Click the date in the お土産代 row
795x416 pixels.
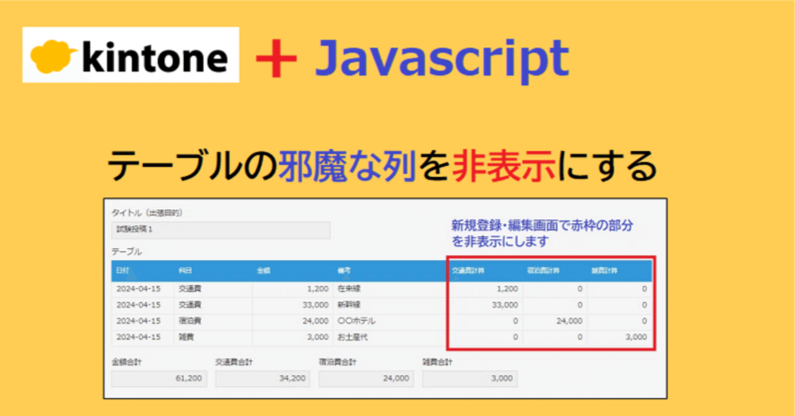[139, 337]
